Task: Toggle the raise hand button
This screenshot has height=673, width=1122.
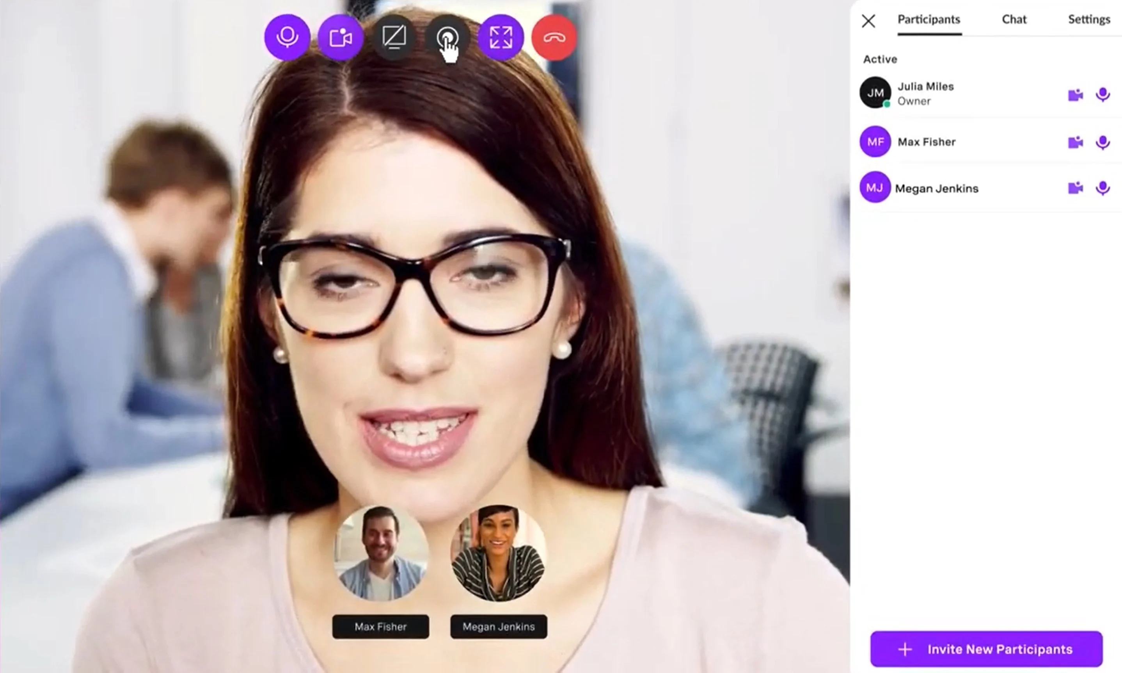Action: [x=447, y=37]
